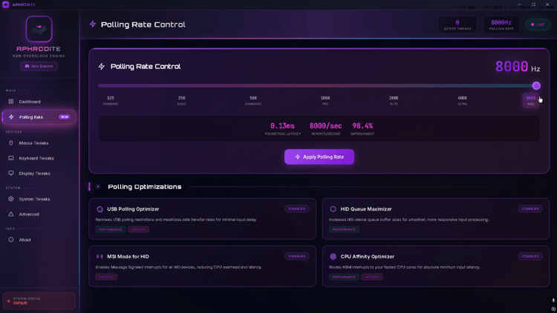Image resolution: width=557 pixels, height=313 pixels.
Task: Toggle HID Queue Maximizer from disabled
Action: tap(530, 208)
